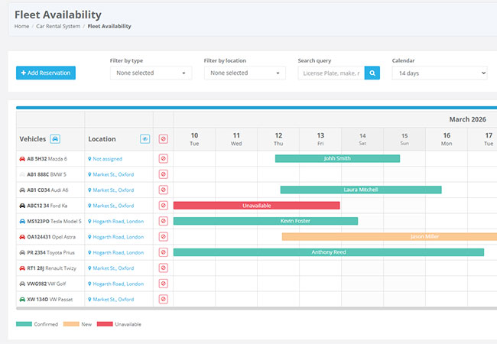This screenshot has height=344, width=497.
Task: Click the blue car icon of Tesla Model S
Action: (x=22, y=221)
